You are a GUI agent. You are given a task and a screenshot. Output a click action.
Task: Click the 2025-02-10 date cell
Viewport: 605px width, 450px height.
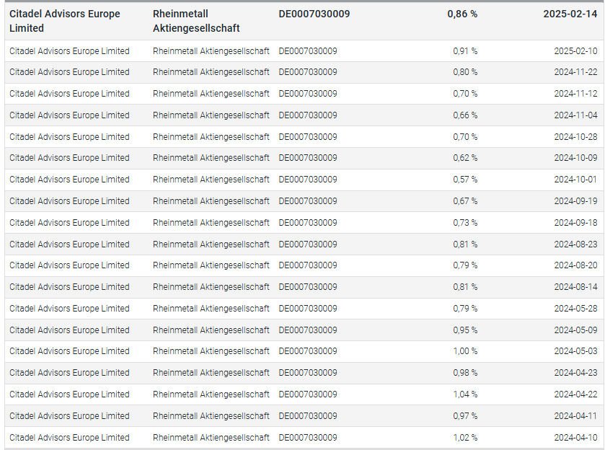[x=575, y=51]
